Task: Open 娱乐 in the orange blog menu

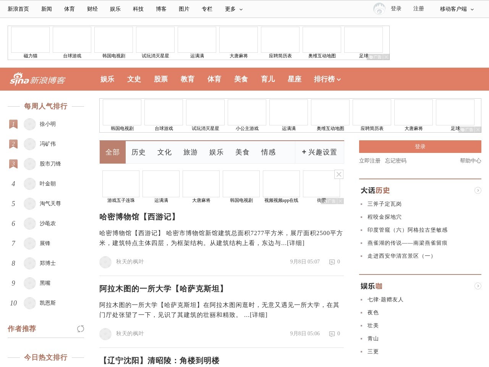Action: 107,79
